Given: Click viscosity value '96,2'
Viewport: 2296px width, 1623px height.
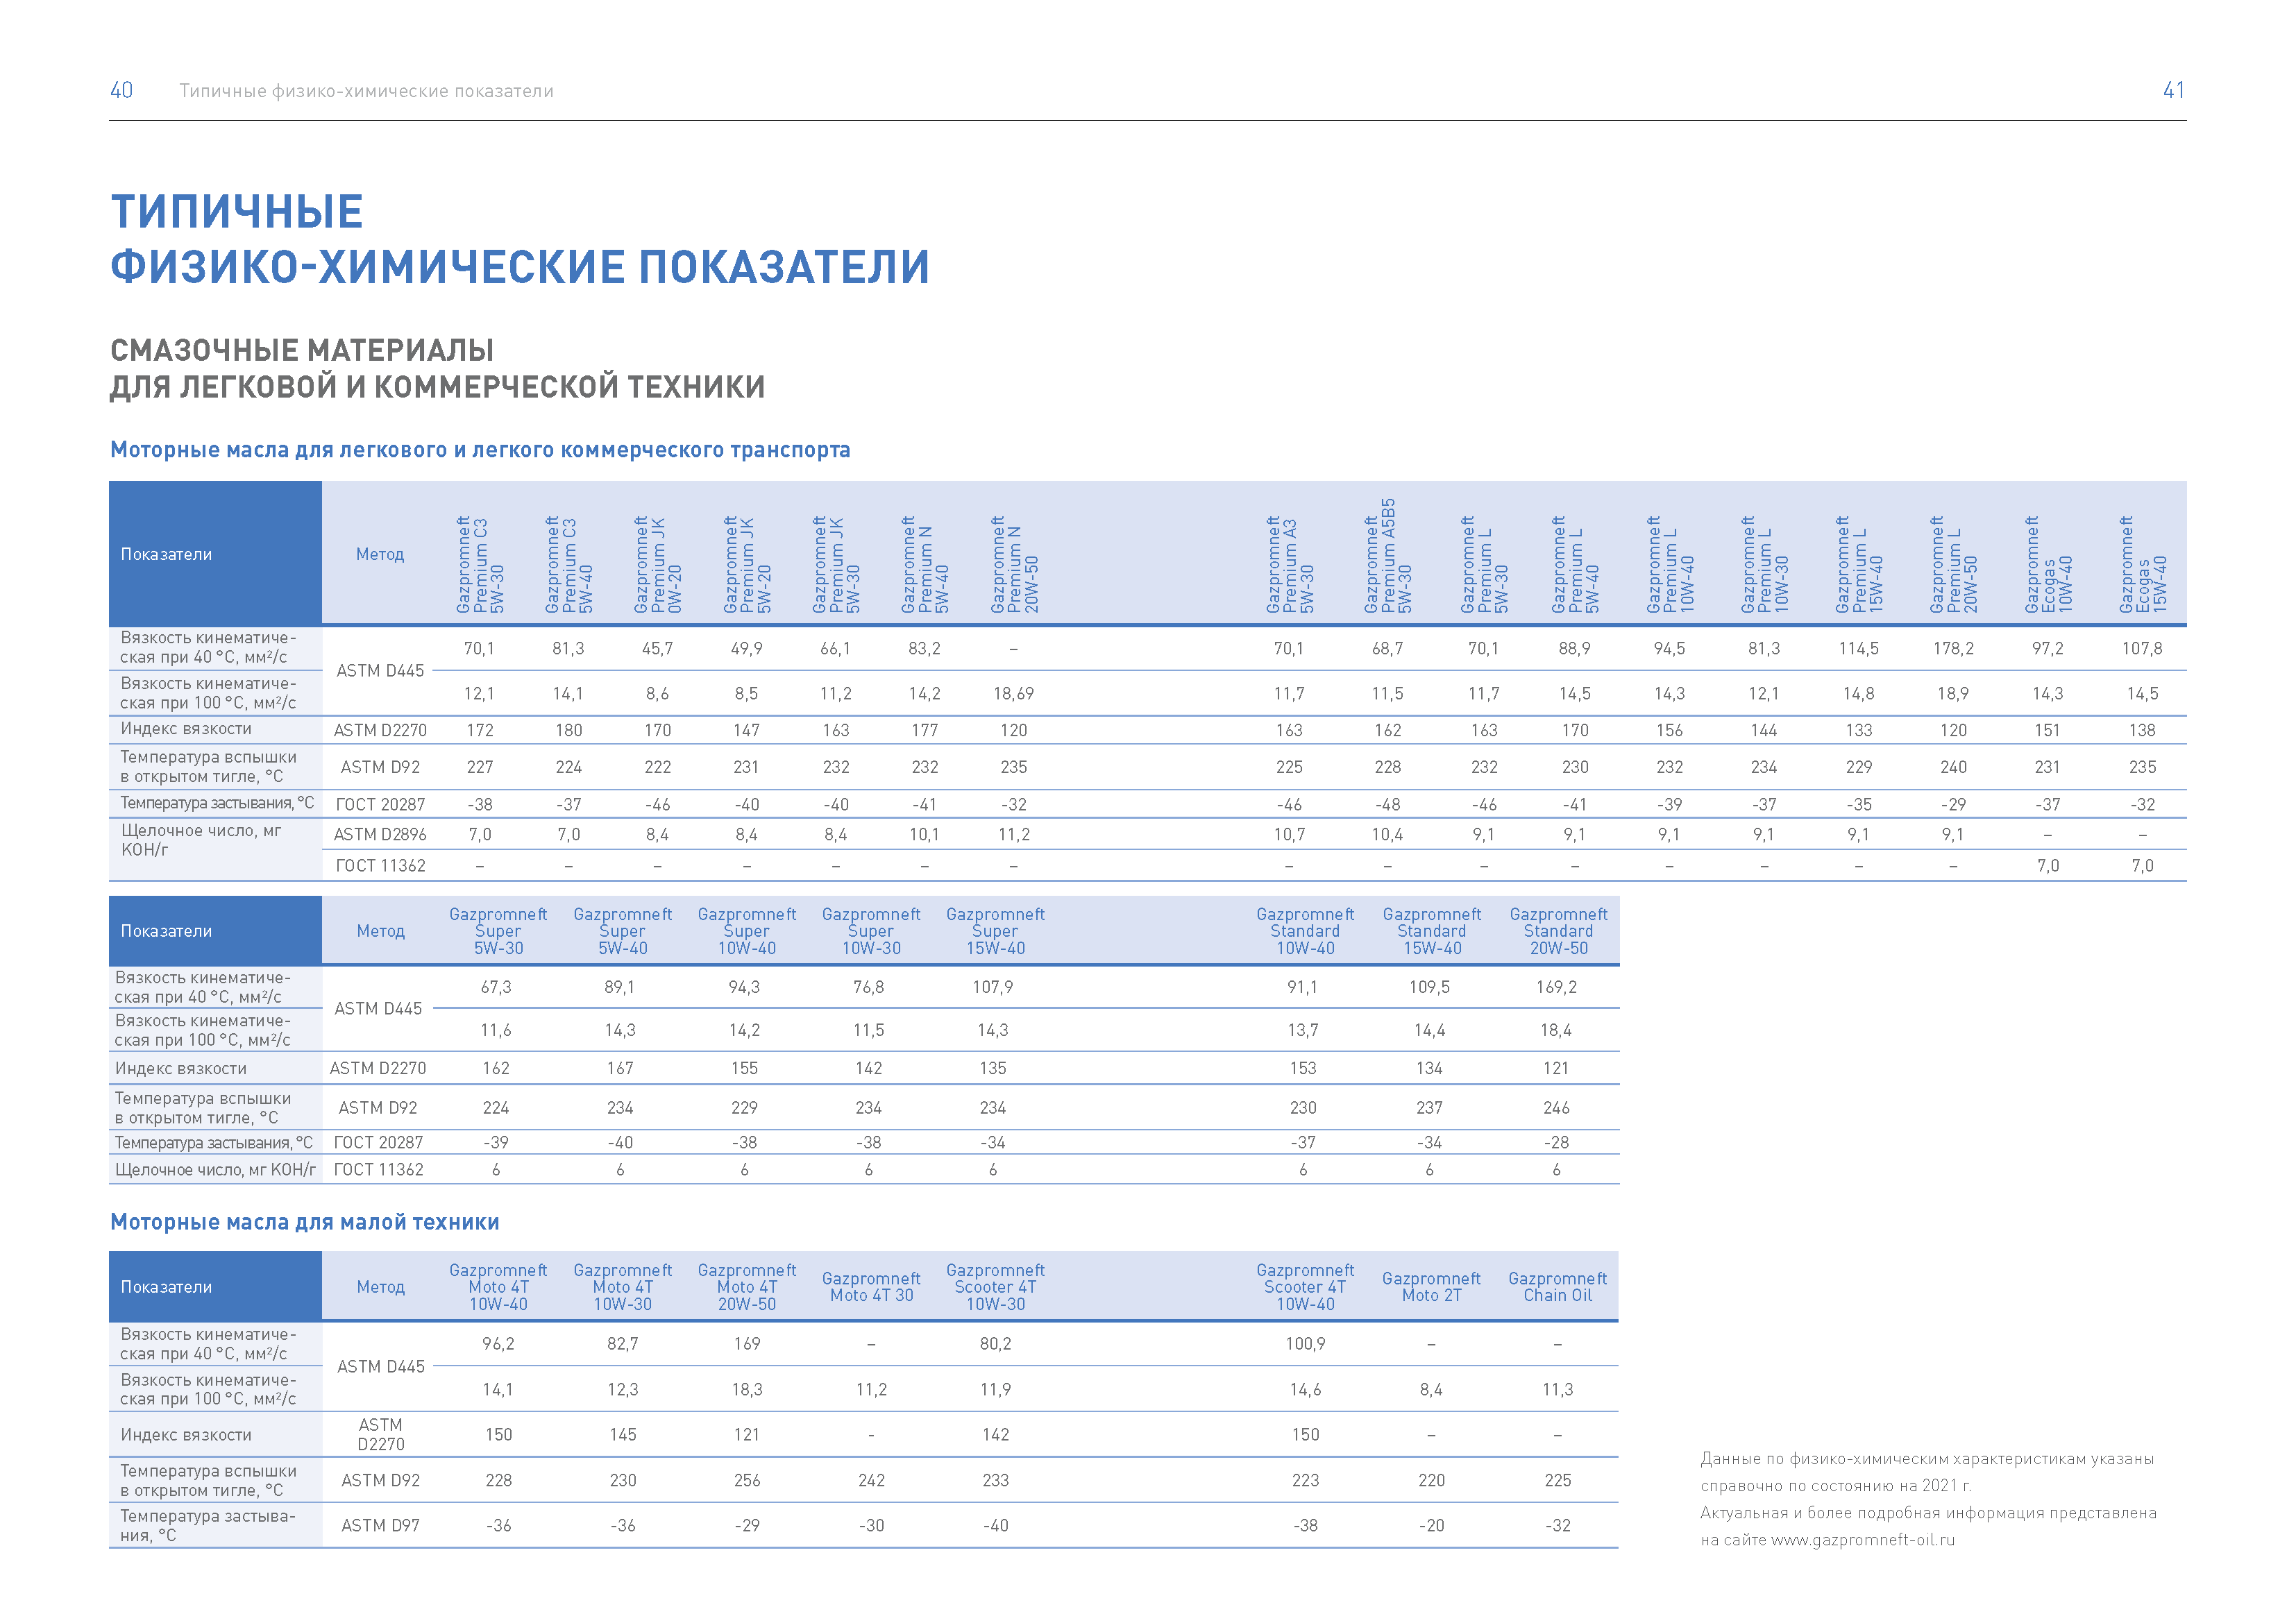Looking at the screenshot, I should coord(498,1344).
